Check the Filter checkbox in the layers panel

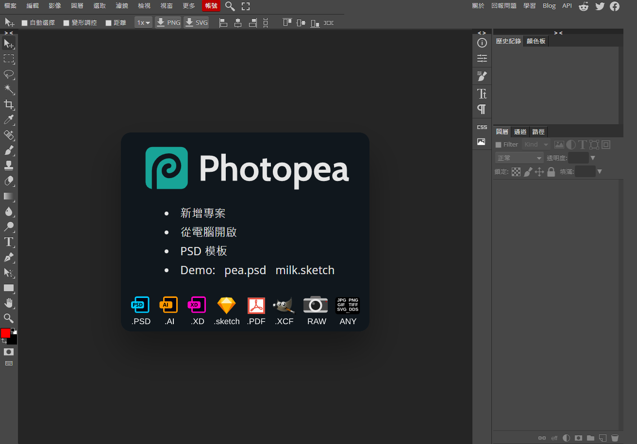[498, 145]
